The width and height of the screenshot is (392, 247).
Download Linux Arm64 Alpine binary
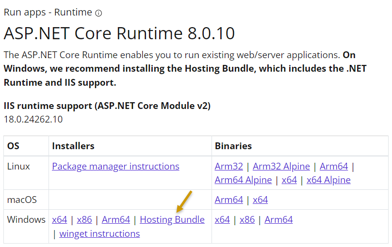click(x=243, y=180)
